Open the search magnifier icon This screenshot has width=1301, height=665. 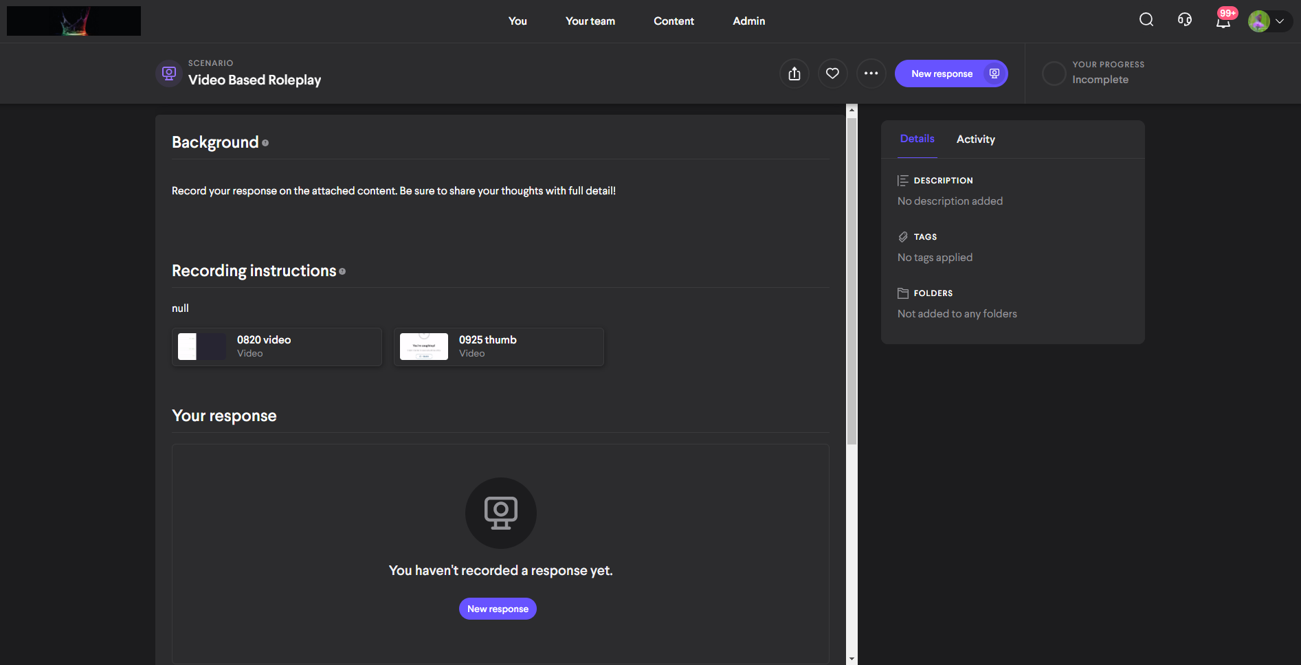tap(1146, 20)
